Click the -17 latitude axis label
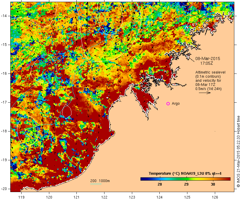The height and width of the screenshot is (200, 242). pyautogui.click(x=4, y=102)
